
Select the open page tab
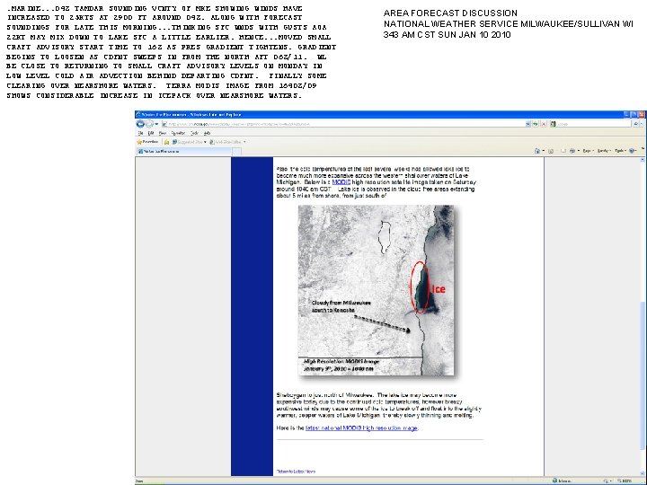click(184, 152)
